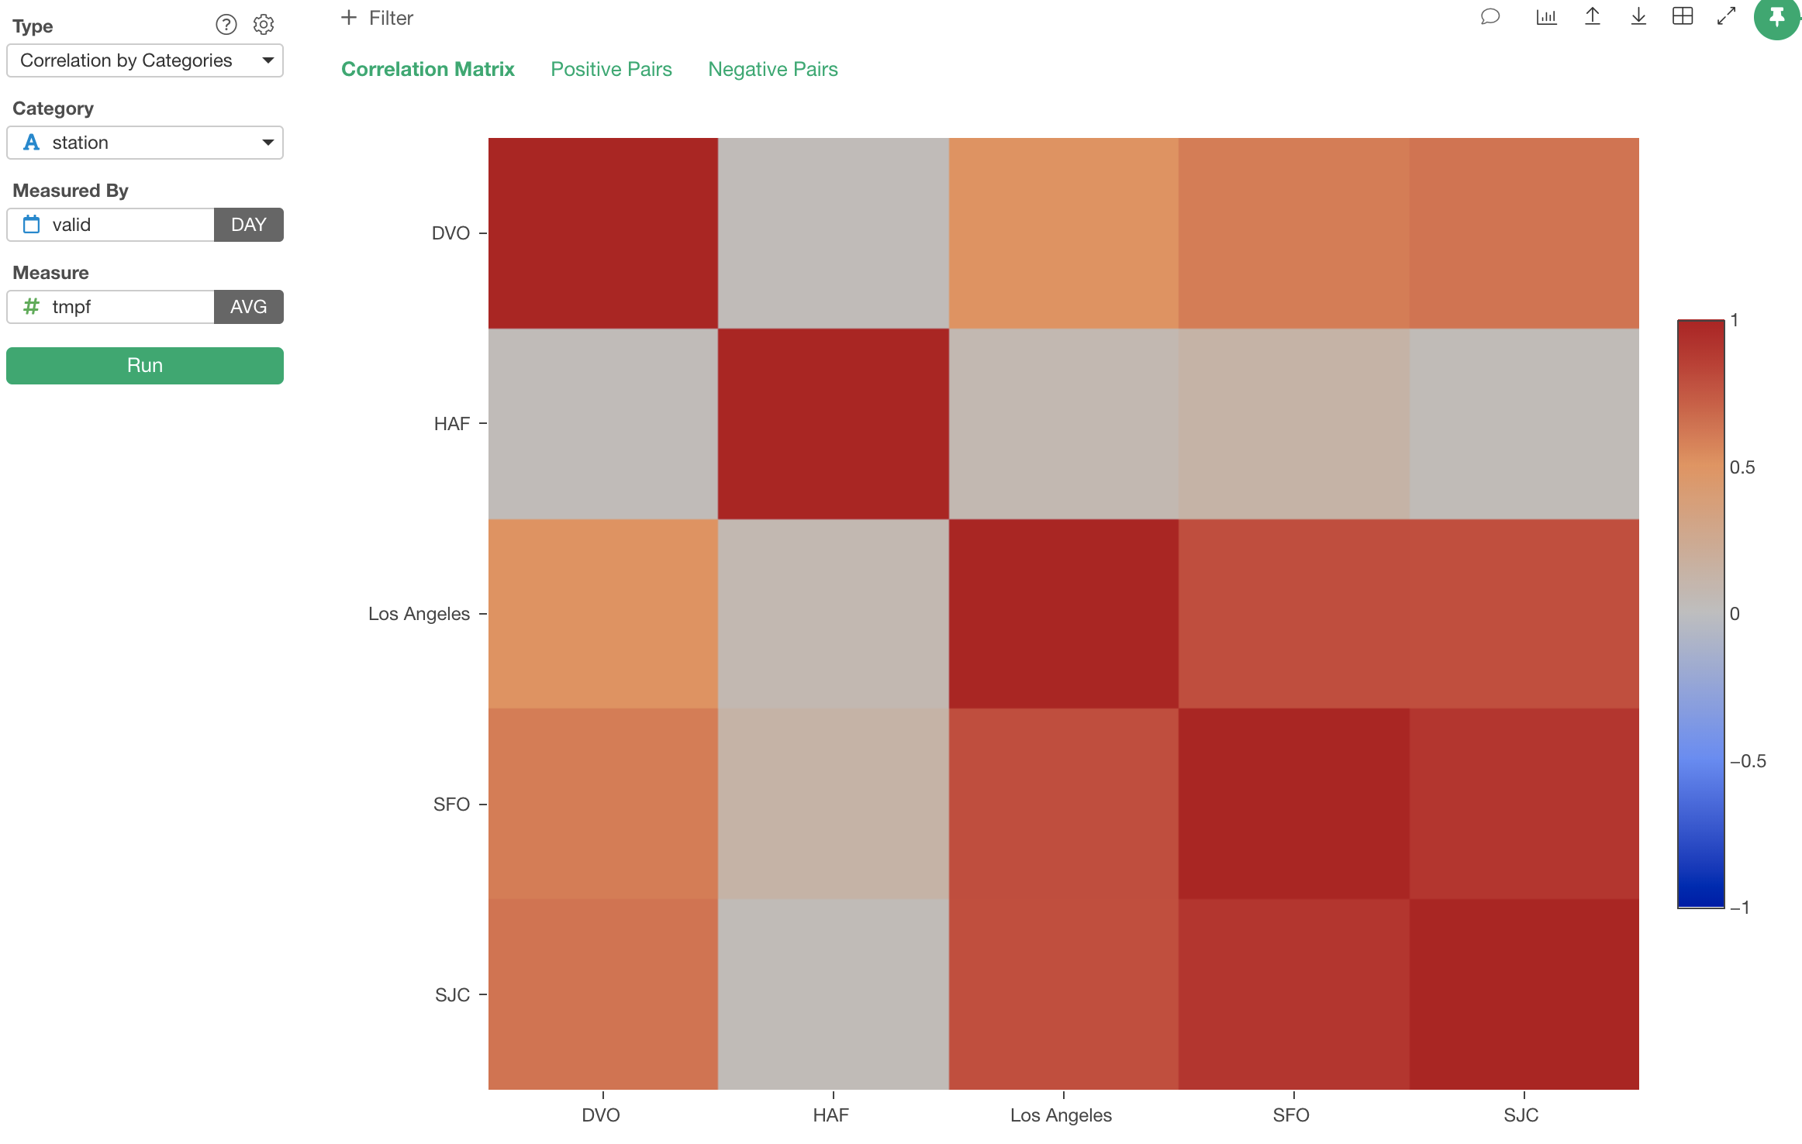Image resolution: width=1802 pixels, height=1144 pixels.
Task: Click the SJC row, SFO column cell
Action: coord(1294,994)
